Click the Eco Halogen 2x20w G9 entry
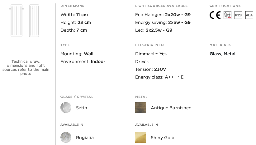256x145 pixels. click(163, 15)
